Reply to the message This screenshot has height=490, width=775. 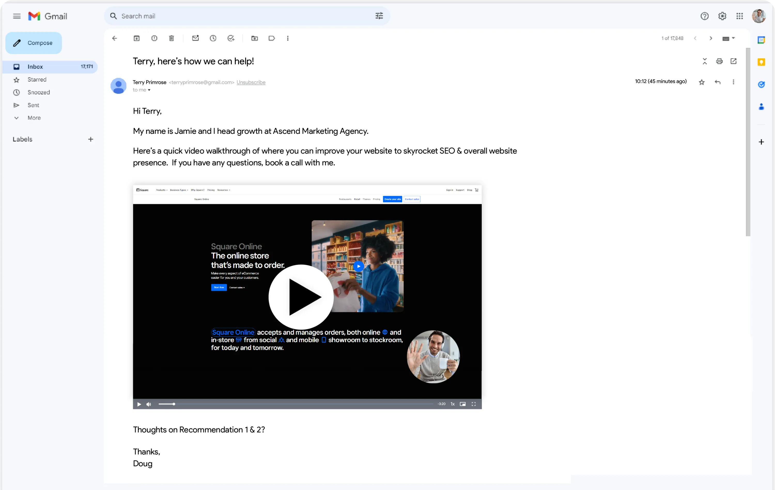tap(717, 82)
